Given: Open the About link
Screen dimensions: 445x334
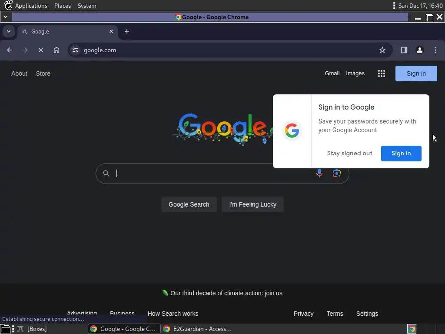Looking at the screenshot, I should pyautogui.click(x=19, y=73).
